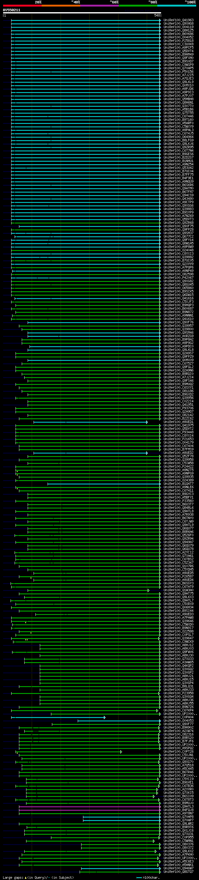Select the UniRef100_Q84RL6 label

coord(178,508)
